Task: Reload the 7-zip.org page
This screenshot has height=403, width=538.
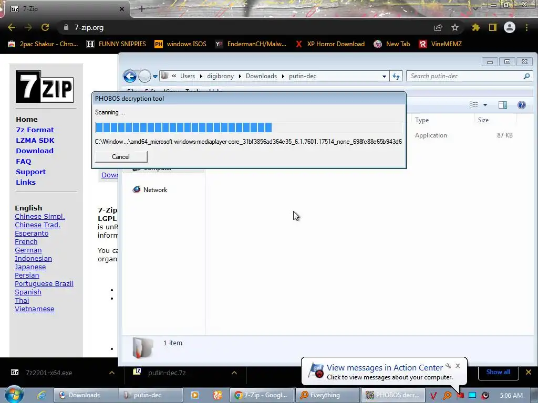Action: pos(45,27)
